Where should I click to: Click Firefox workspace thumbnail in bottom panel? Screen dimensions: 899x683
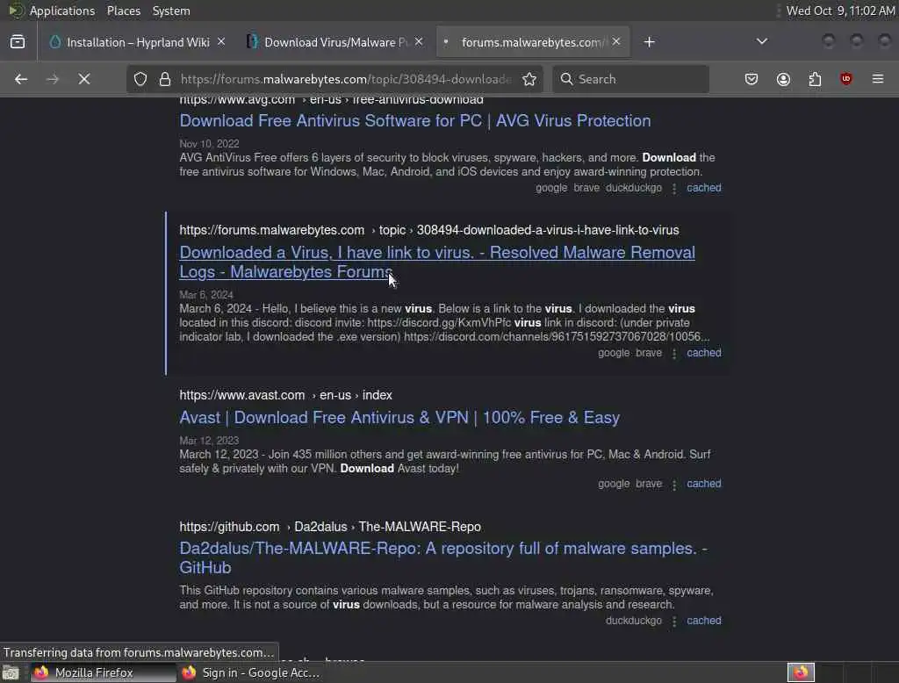click(x=801, y=672)
